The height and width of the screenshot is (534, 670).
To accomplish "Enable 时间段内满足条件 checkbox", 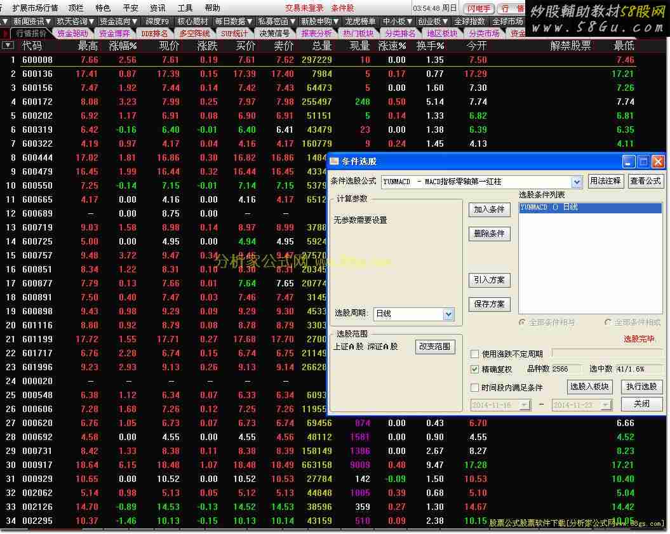I will tap(474, 387).
